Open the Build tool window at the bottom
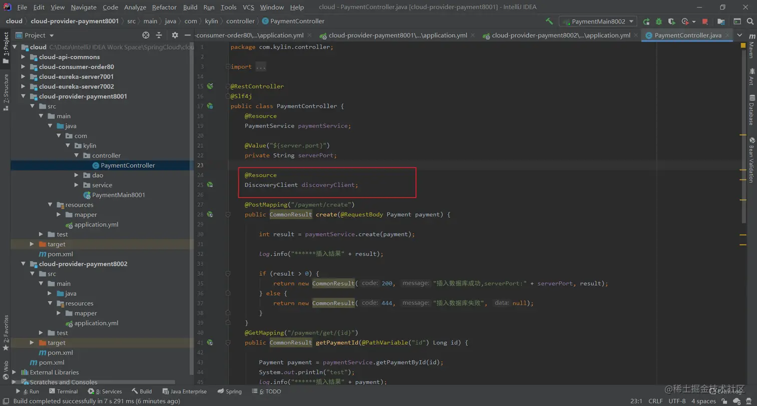Image resolution: width=757 pixels, height=406 pixels. coord(142,391)
